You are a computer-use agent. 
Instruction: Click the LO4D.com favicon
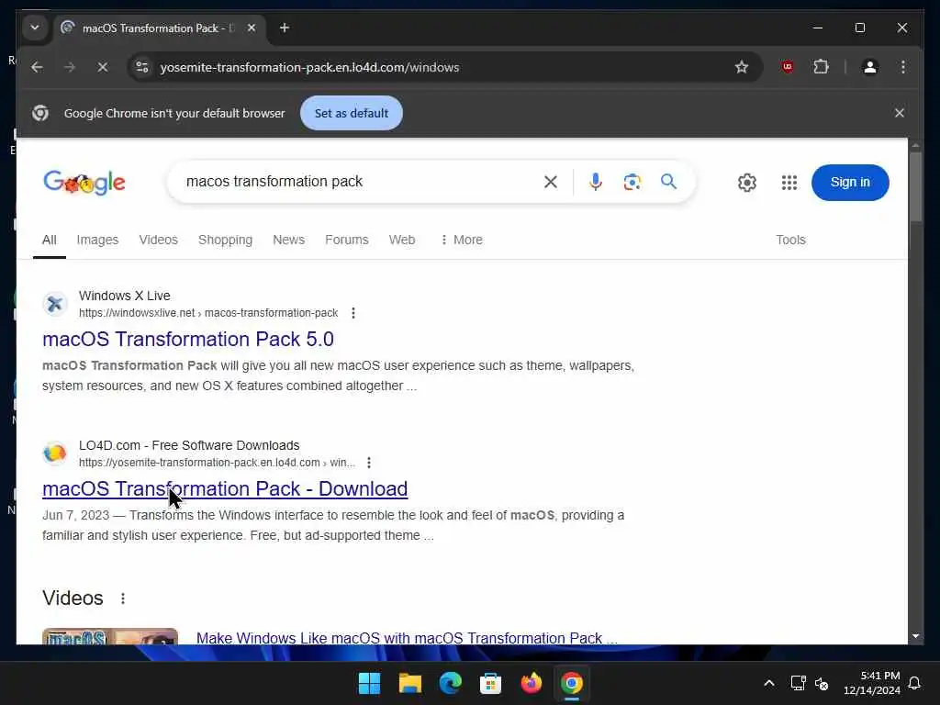[54, 453]
